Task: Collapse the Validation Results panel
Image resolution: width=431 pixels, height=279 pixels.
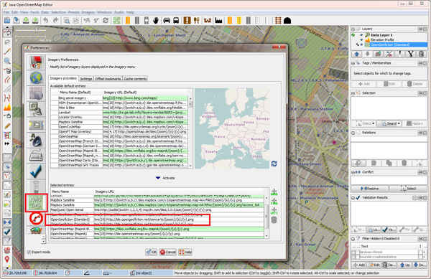Action: point(353,198)
